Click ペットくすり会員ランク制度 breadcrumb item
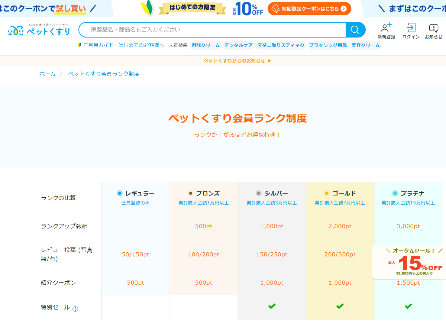The width and height of the screenshot is (446, 327). 104,74
